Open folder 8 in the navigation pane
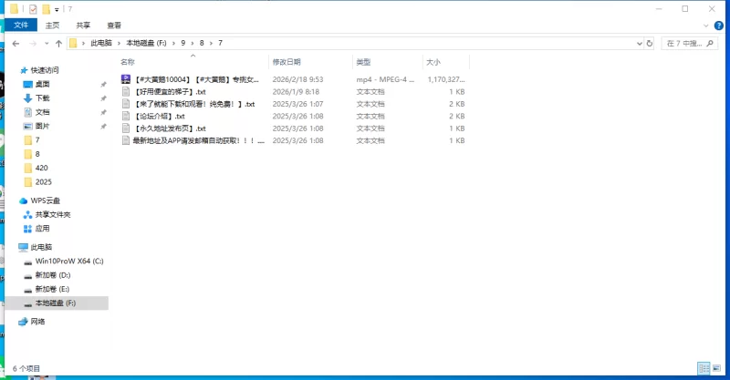Image resolution: width=730 pixels, height=380 pixels. [37, 154]
